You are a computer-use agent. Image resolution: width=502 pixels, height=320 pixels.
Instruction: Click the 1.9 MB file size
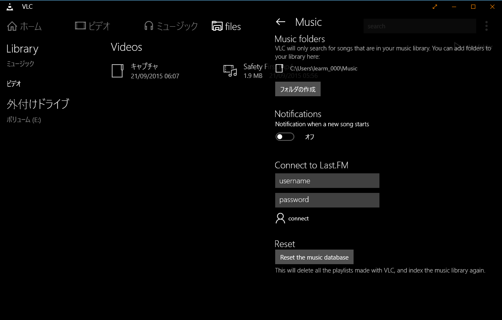pos(253,76)
